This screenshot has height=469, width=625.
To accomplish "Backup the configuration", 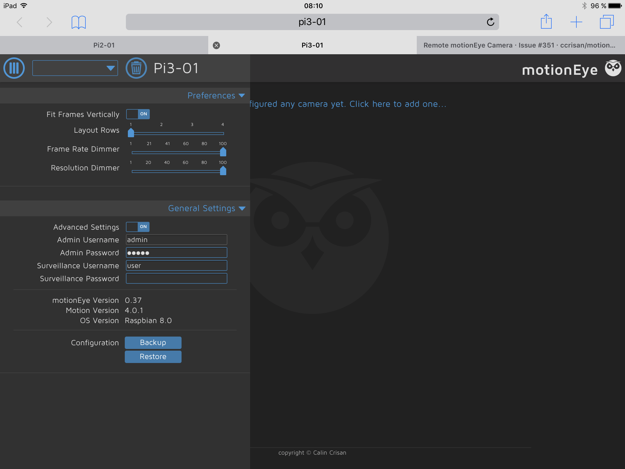I will click(153, 342).
